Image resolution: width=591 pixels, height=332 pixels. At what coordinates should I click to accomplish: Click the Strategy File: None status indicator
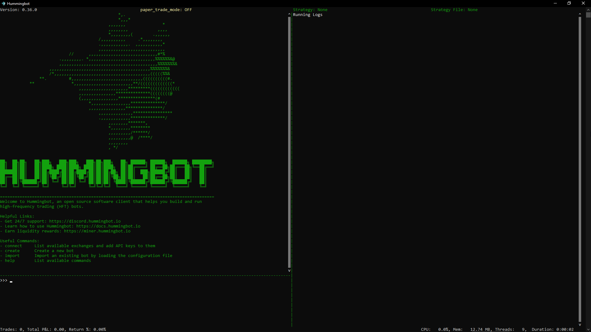coord(454,10)
